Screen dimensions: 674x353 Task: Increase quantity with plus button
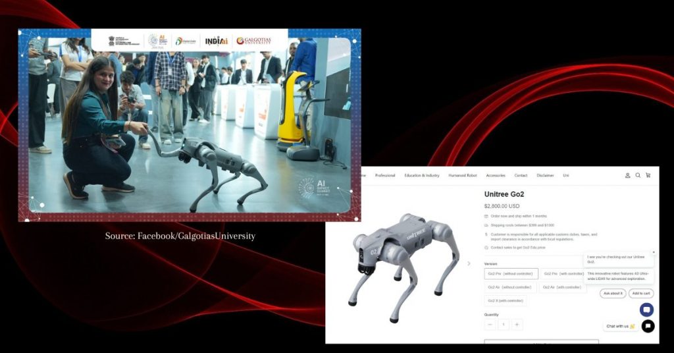(x=517, y=325)
